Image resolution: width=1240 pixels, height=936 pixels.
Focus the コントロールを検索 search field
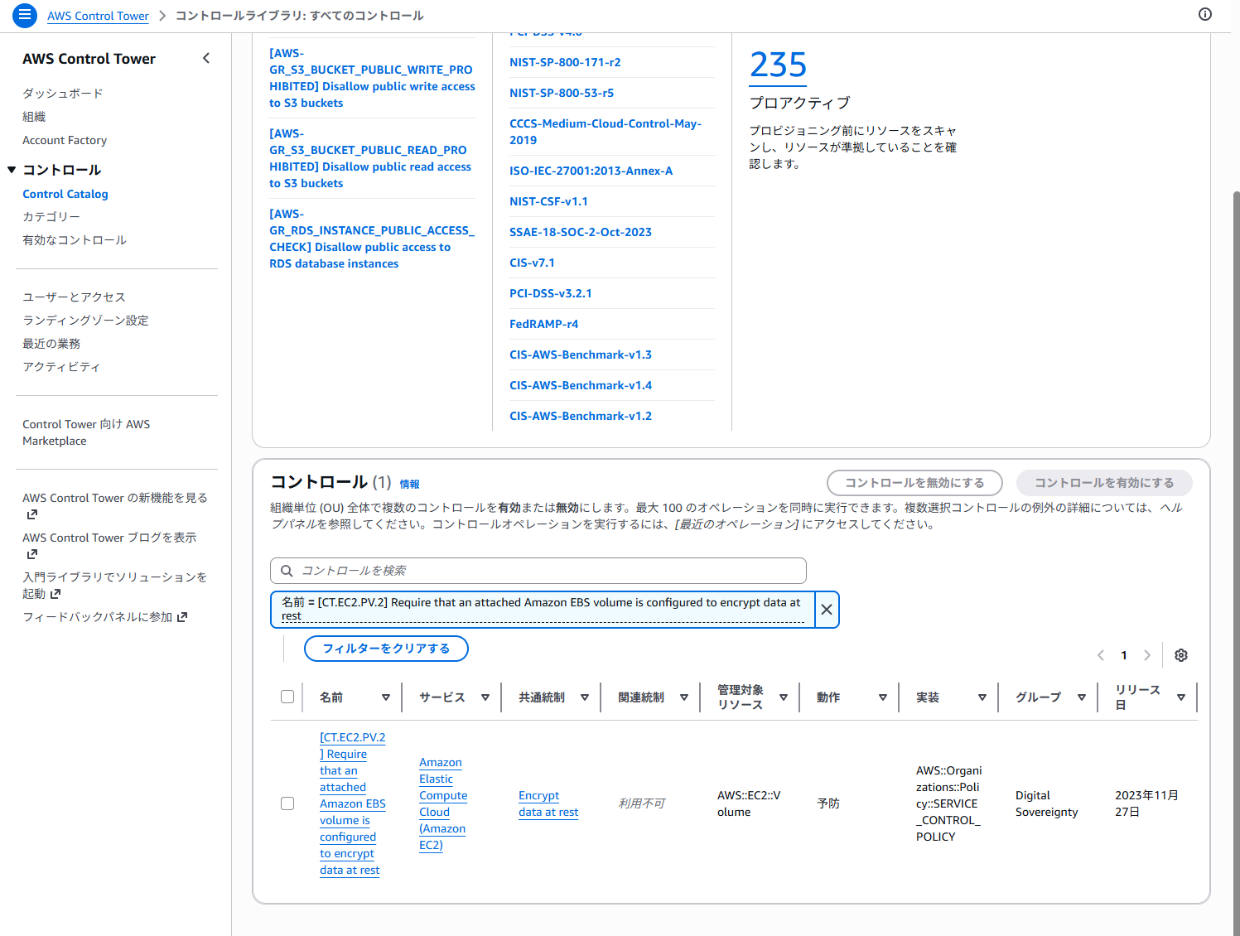click(547, 571)
